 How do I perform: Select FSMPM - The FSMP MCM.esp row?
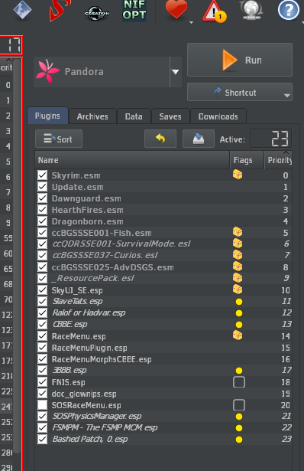[163, 427]
